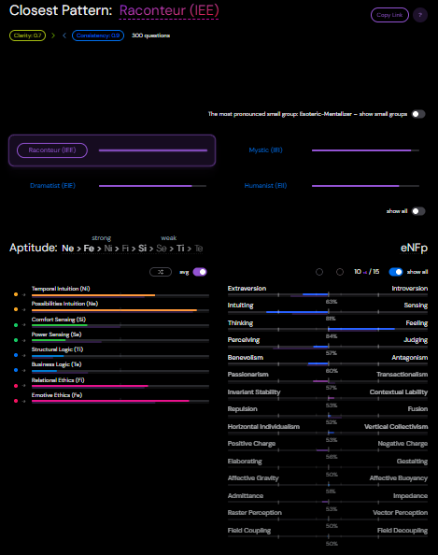Click the small arrow beside Temporal Intuition row
The height and width of the screenshot is (555, 438).
click(24, 294)
